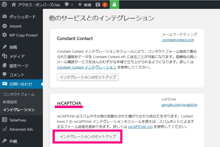Click page title 他のサービスとのインテグレーション
The image size is (220, 147).
[x=101, y=18]
